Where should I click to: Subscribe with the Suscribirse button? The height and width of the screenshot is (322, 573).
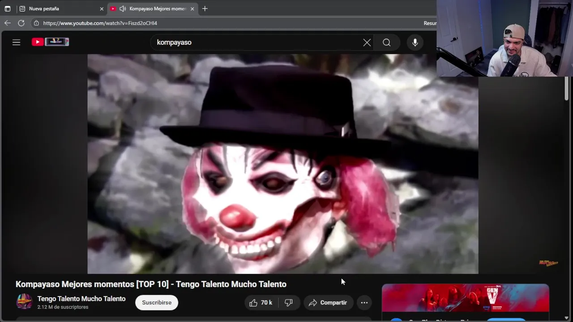tap(157, 303)
